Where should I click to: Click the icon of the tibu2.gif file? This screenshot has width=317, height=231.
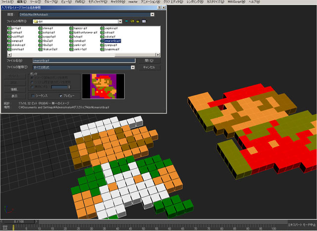(x=40, y=41)
